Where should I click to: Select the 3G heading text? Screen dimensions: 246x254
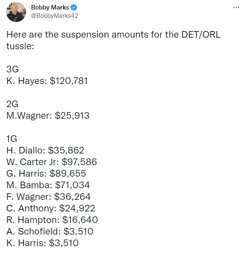pyautogui.click(x=12, y=69)
